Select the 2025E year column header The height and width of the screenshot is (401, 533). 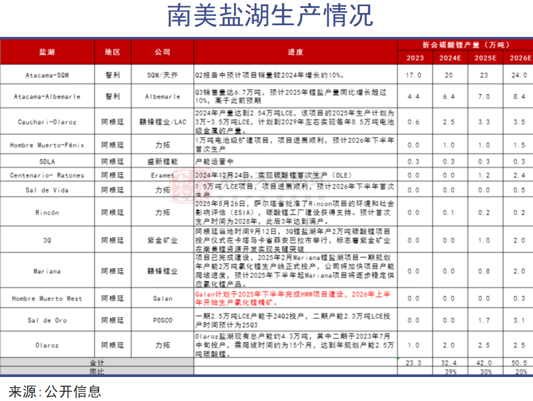tap(486, 58)
